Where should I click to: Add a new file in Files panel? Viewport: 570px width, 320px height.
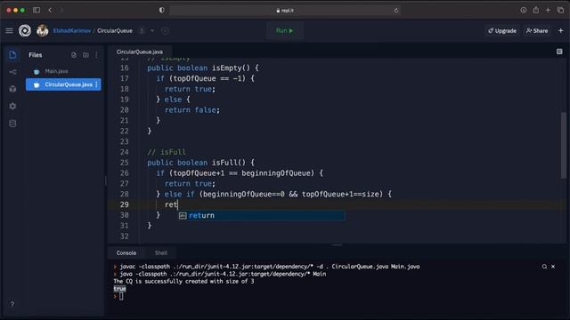74,55
